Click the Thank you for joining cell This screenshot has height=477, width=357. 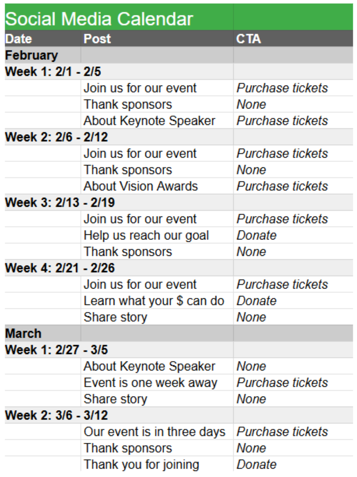157,464
